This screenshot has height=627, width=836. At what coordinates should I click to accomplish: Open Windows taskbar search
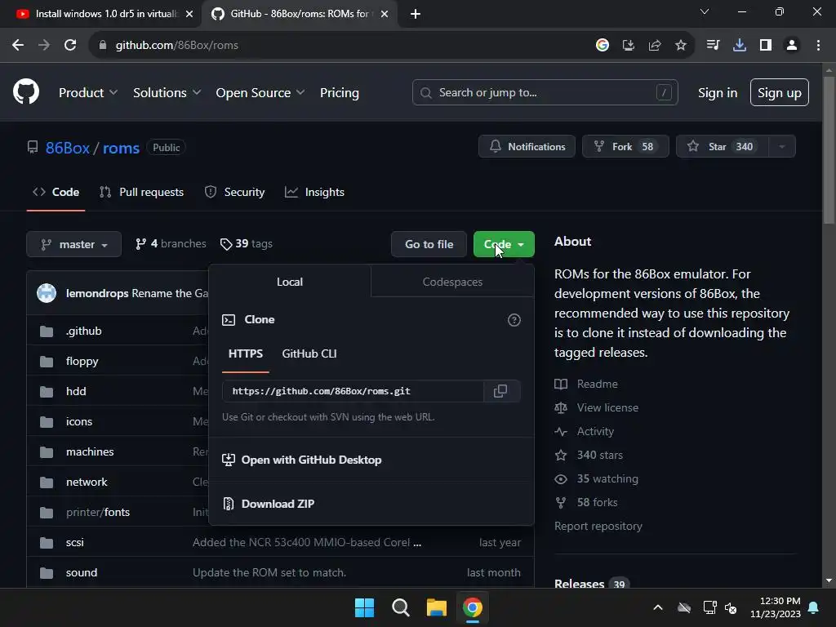[x=400, y=607]
